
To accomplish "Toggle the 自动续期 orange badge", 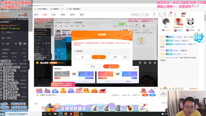I will (53, 63).
